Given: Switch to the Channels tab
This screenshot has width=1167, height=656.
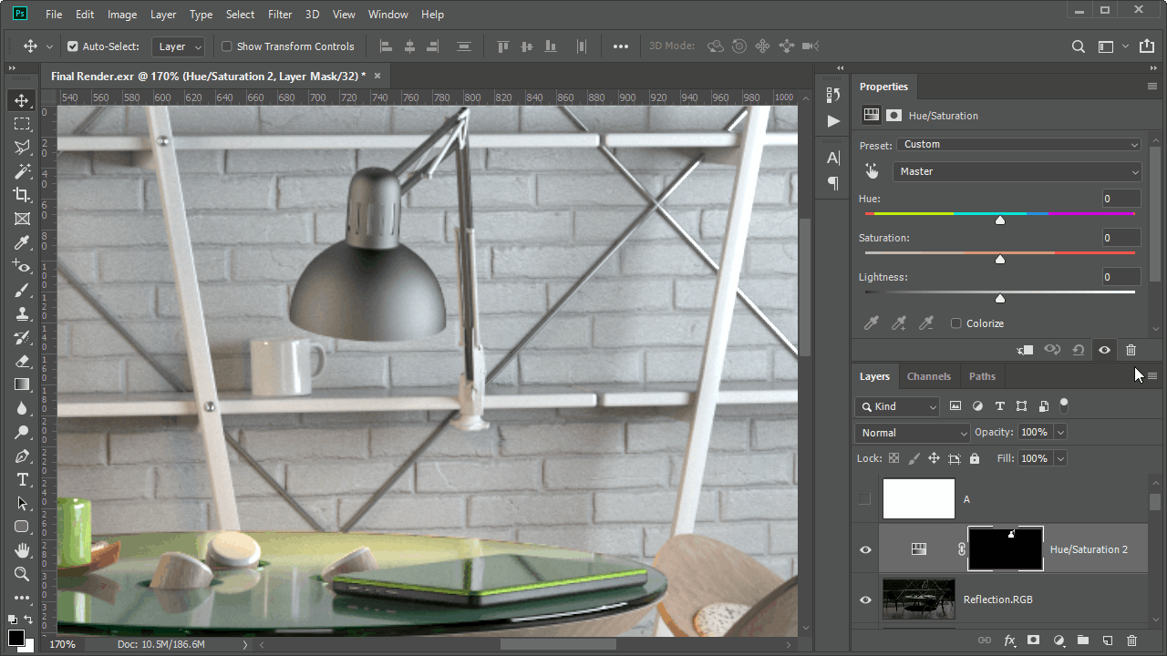Looking at the screenshot, I should [x=929, y=376].
